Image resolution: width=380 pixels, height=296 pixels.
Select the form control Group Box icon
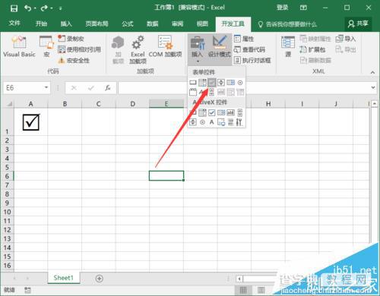[x=193, y=92]
